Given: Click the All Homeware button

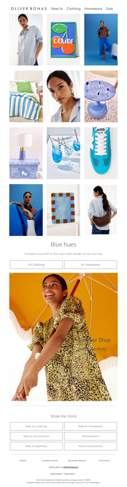Looking at the screenshot, I should tap(90, 265).
